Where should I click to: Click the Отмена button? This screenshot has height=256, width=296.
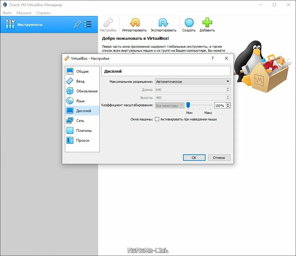(x=219, y=157)
